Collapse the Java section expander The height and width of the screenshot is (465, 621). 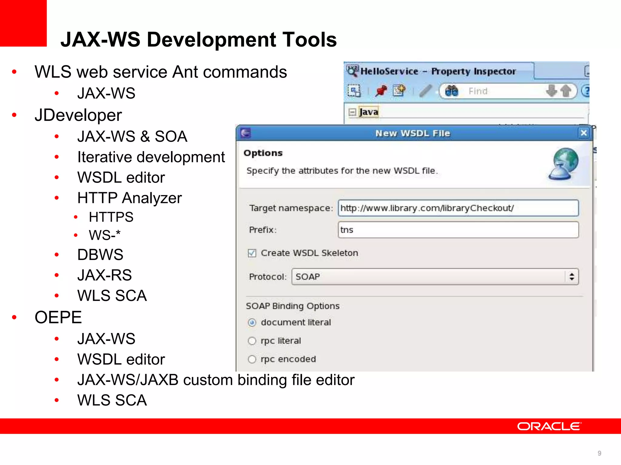(352, 112)
